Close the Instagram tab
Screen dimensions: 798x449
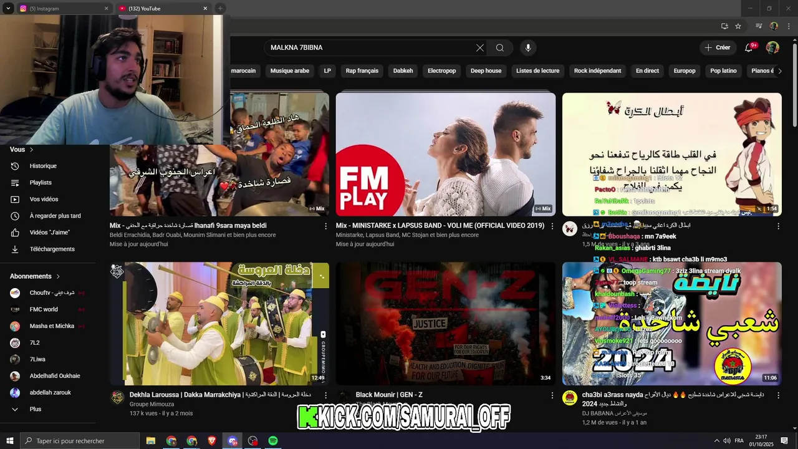click(106, 9)
